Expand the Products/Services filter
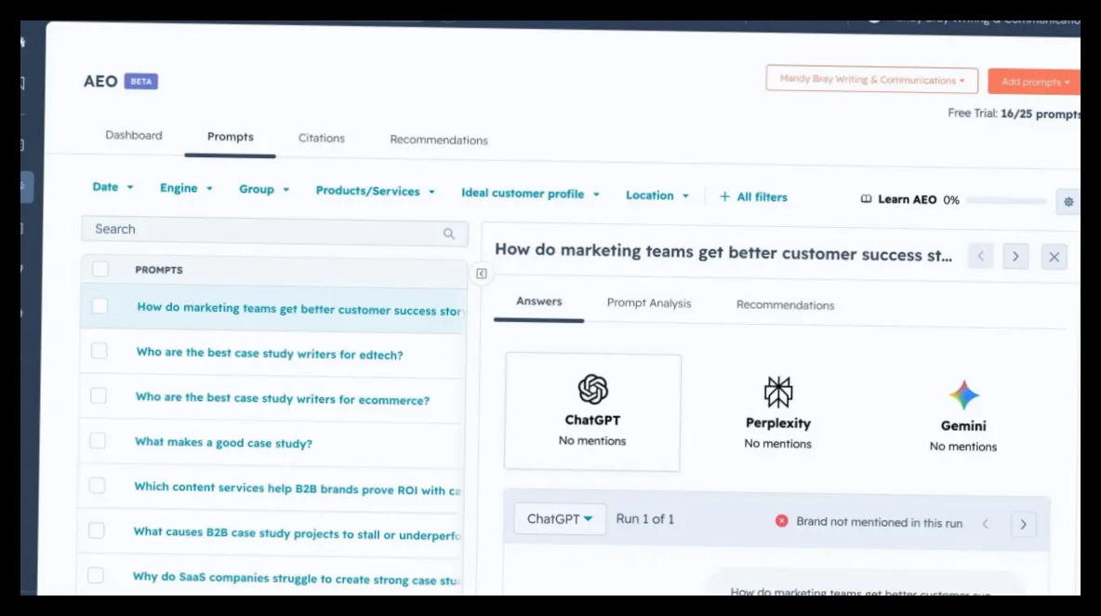 (x=376, y=191)
